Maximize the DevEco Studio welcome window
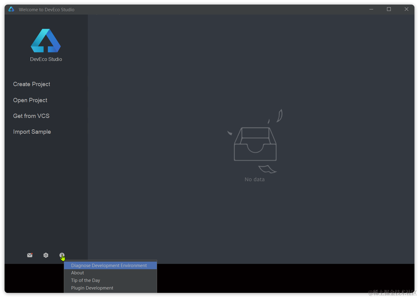This screenshot has width=419, height=298. tap(389, 9)
